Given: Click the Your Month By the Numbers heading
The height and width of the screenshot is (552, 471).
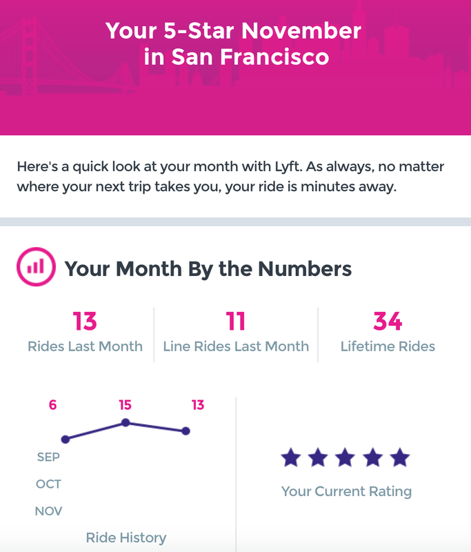Looking at the screenshot, I should [x=208, y=269].
